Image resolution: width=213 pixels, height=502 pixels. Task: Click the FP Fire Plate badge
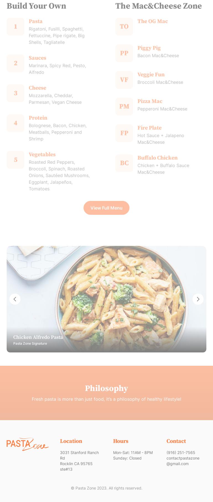coord(124,133)
